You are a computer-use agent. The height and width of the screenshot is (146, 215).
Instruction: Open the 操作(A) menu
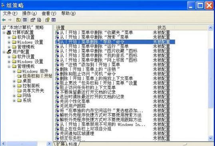30,13
